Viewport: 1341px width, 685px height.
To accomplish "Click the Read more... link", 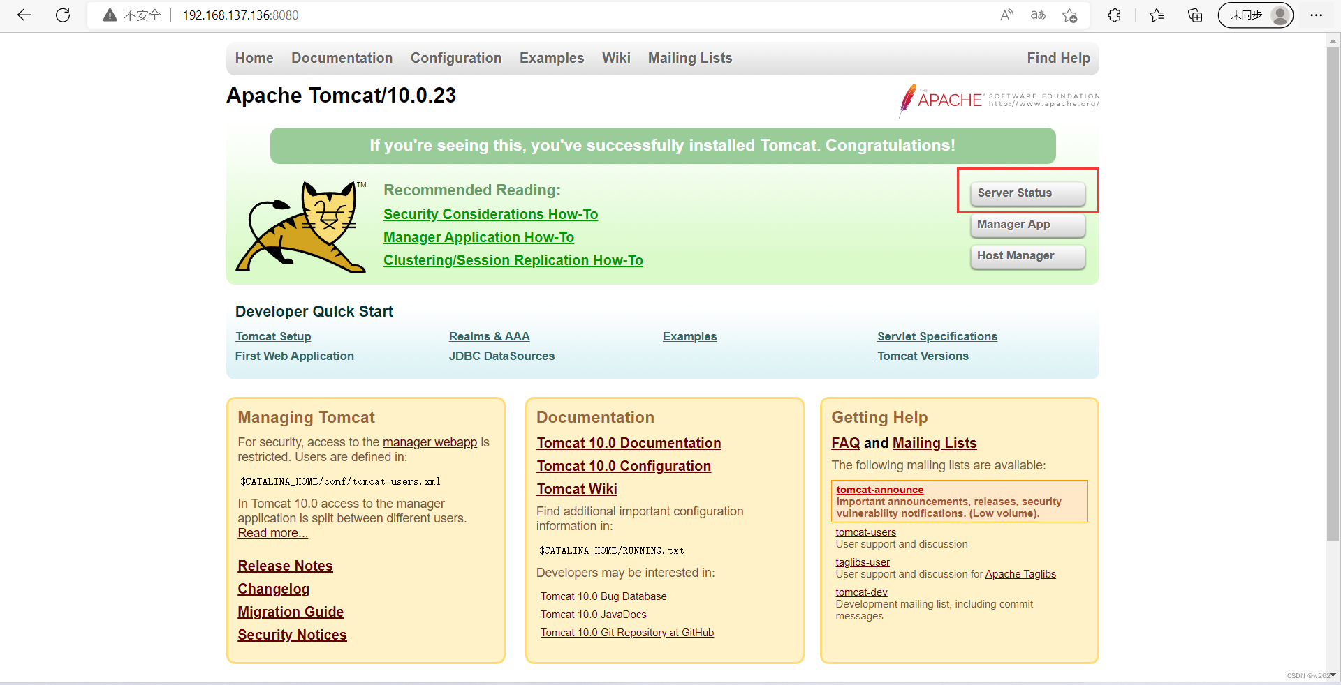I will coord(272,533).
